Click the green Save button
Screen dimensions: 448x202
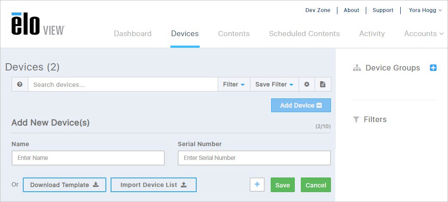283,185
